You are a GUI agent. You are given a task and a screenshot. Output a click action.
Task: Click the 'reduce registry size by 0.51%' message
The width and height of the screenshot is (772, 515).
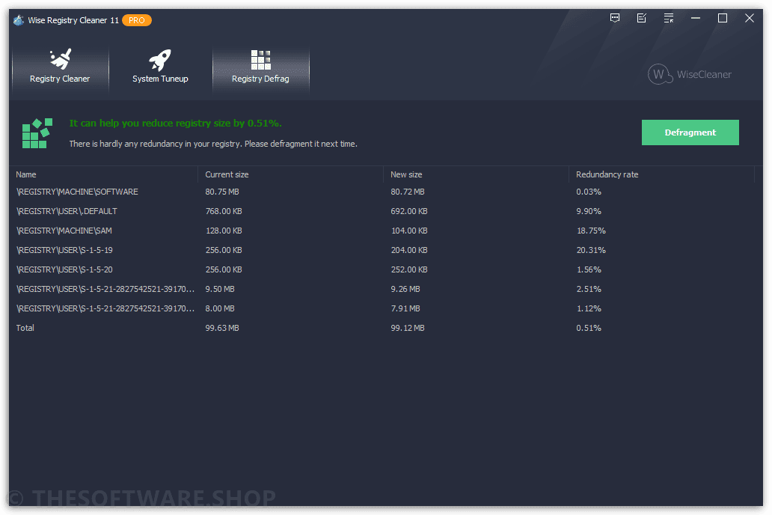tap(175, 124)
